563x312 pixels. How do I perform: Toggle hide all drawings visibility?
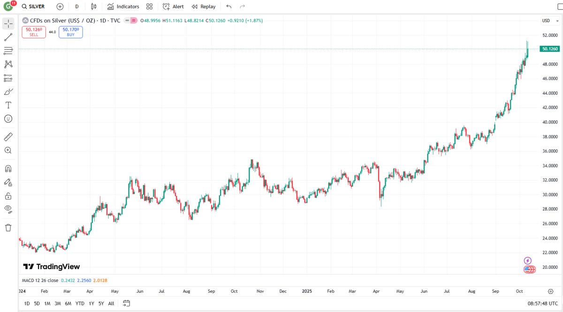pyautogui.click(x=8, y=209)
